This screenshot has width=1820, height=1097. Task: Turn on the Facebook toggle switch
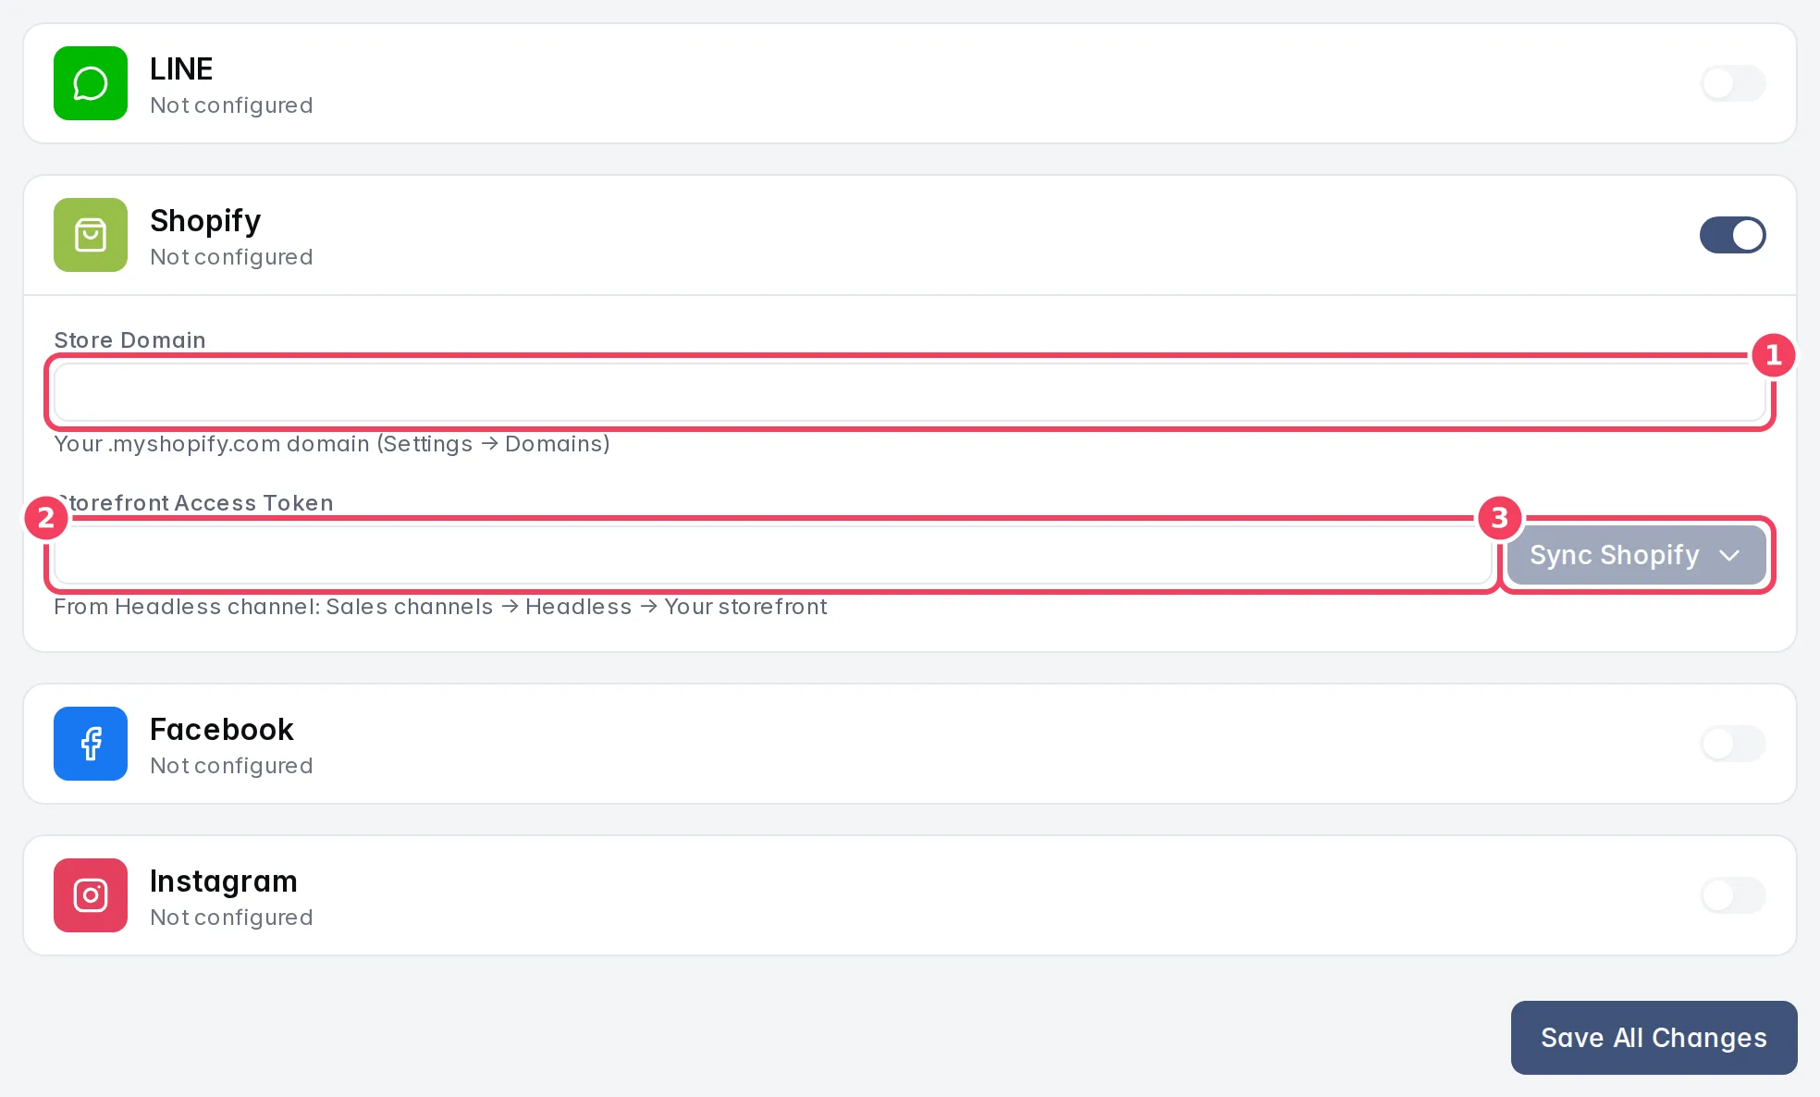click(x=1732, y=744)
